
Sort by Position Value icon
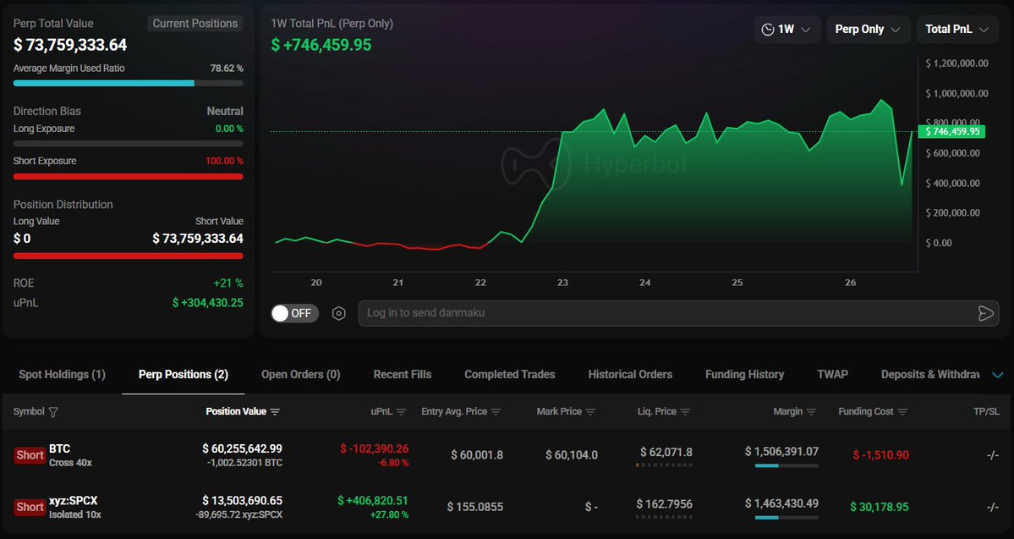(275, 412)
